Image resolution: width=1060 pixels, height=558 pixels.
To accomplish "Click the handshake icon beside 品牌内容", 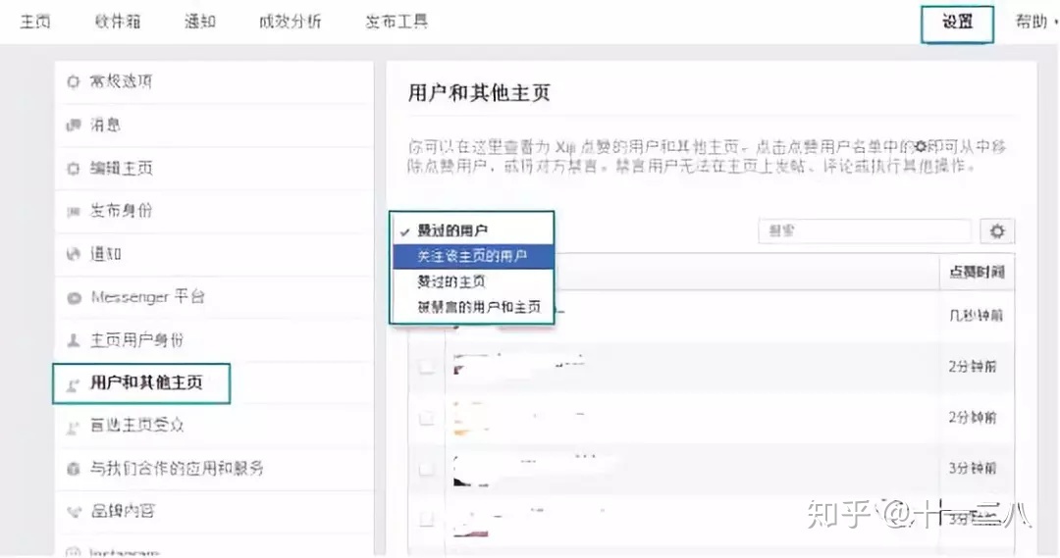I will click(73, 512).
